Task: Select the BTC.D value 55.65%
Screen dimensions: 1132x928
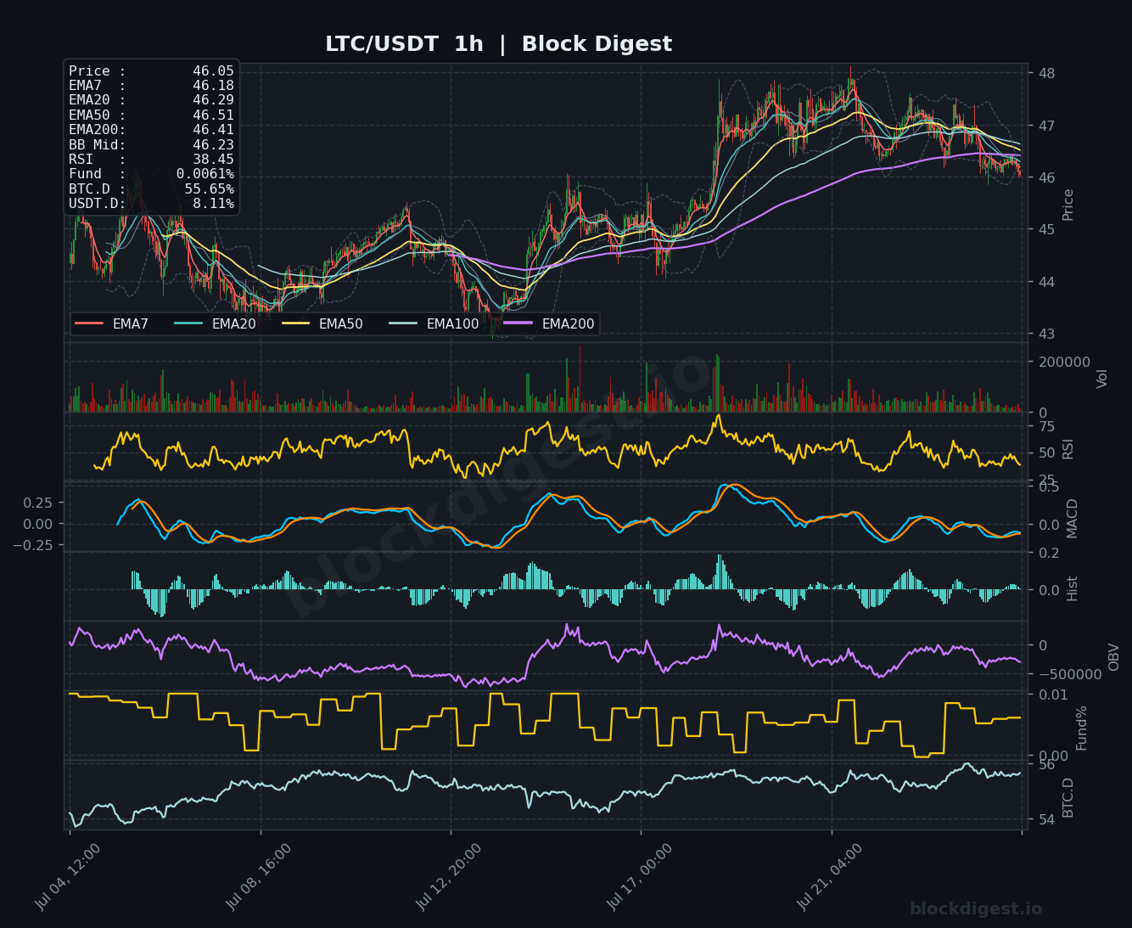Action: 210,188
